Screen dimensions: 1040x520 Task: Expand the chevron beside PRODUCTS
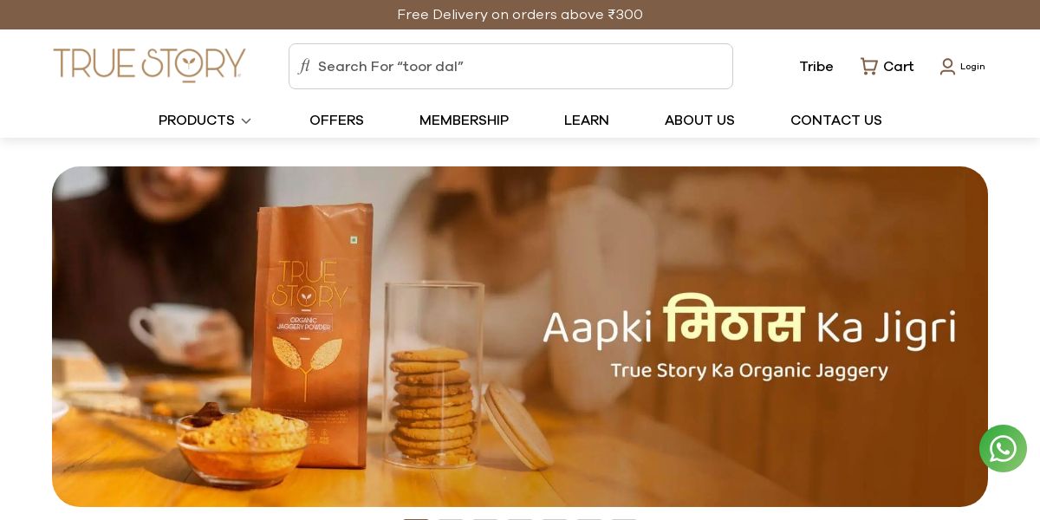pyautogui.click(x=246, y=121)
